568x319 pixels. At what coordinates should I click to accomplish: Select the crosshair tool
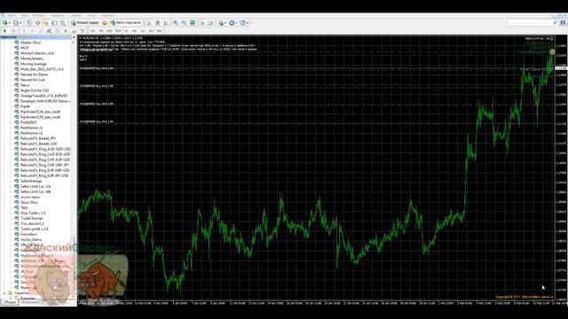click(x=13, y=31)
